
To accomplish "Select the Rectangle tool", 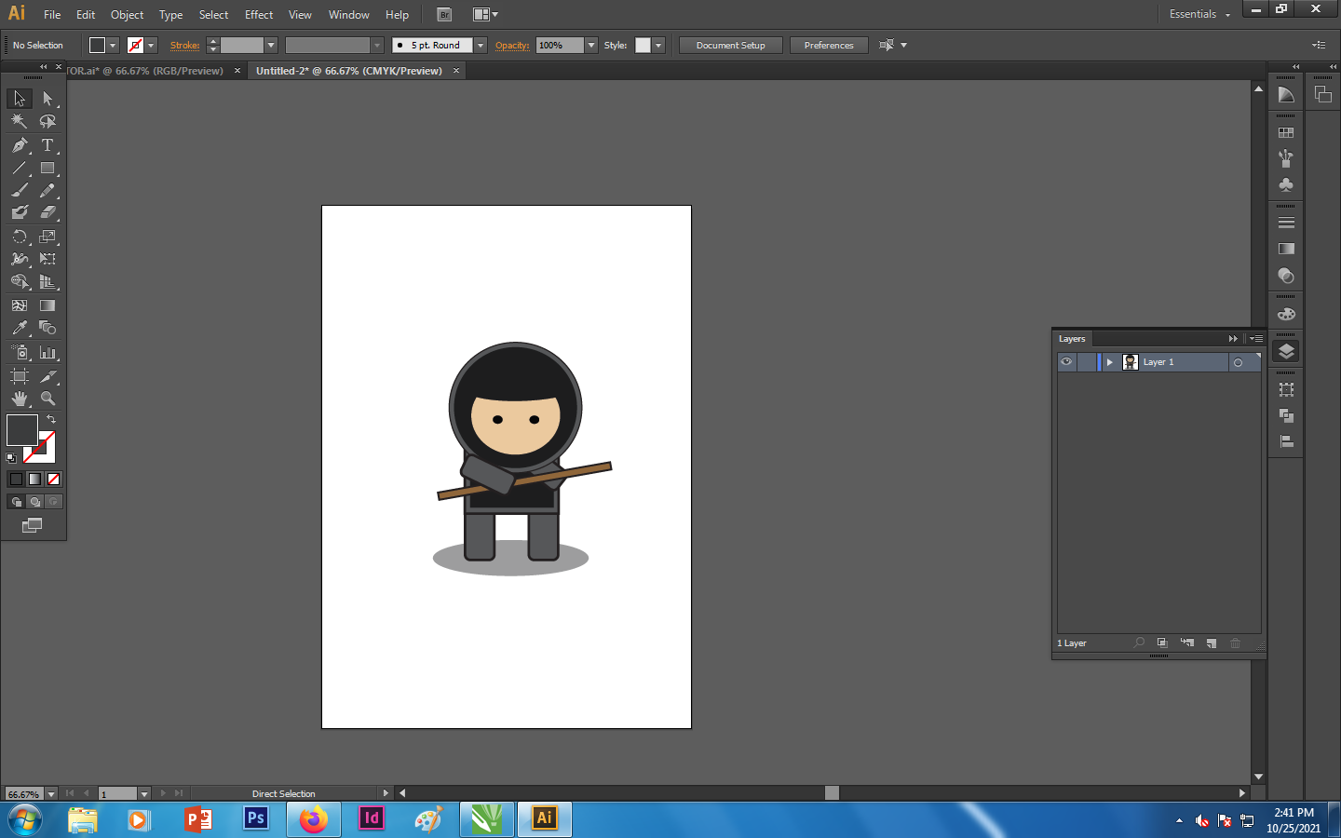I will [x=47, y=169].
